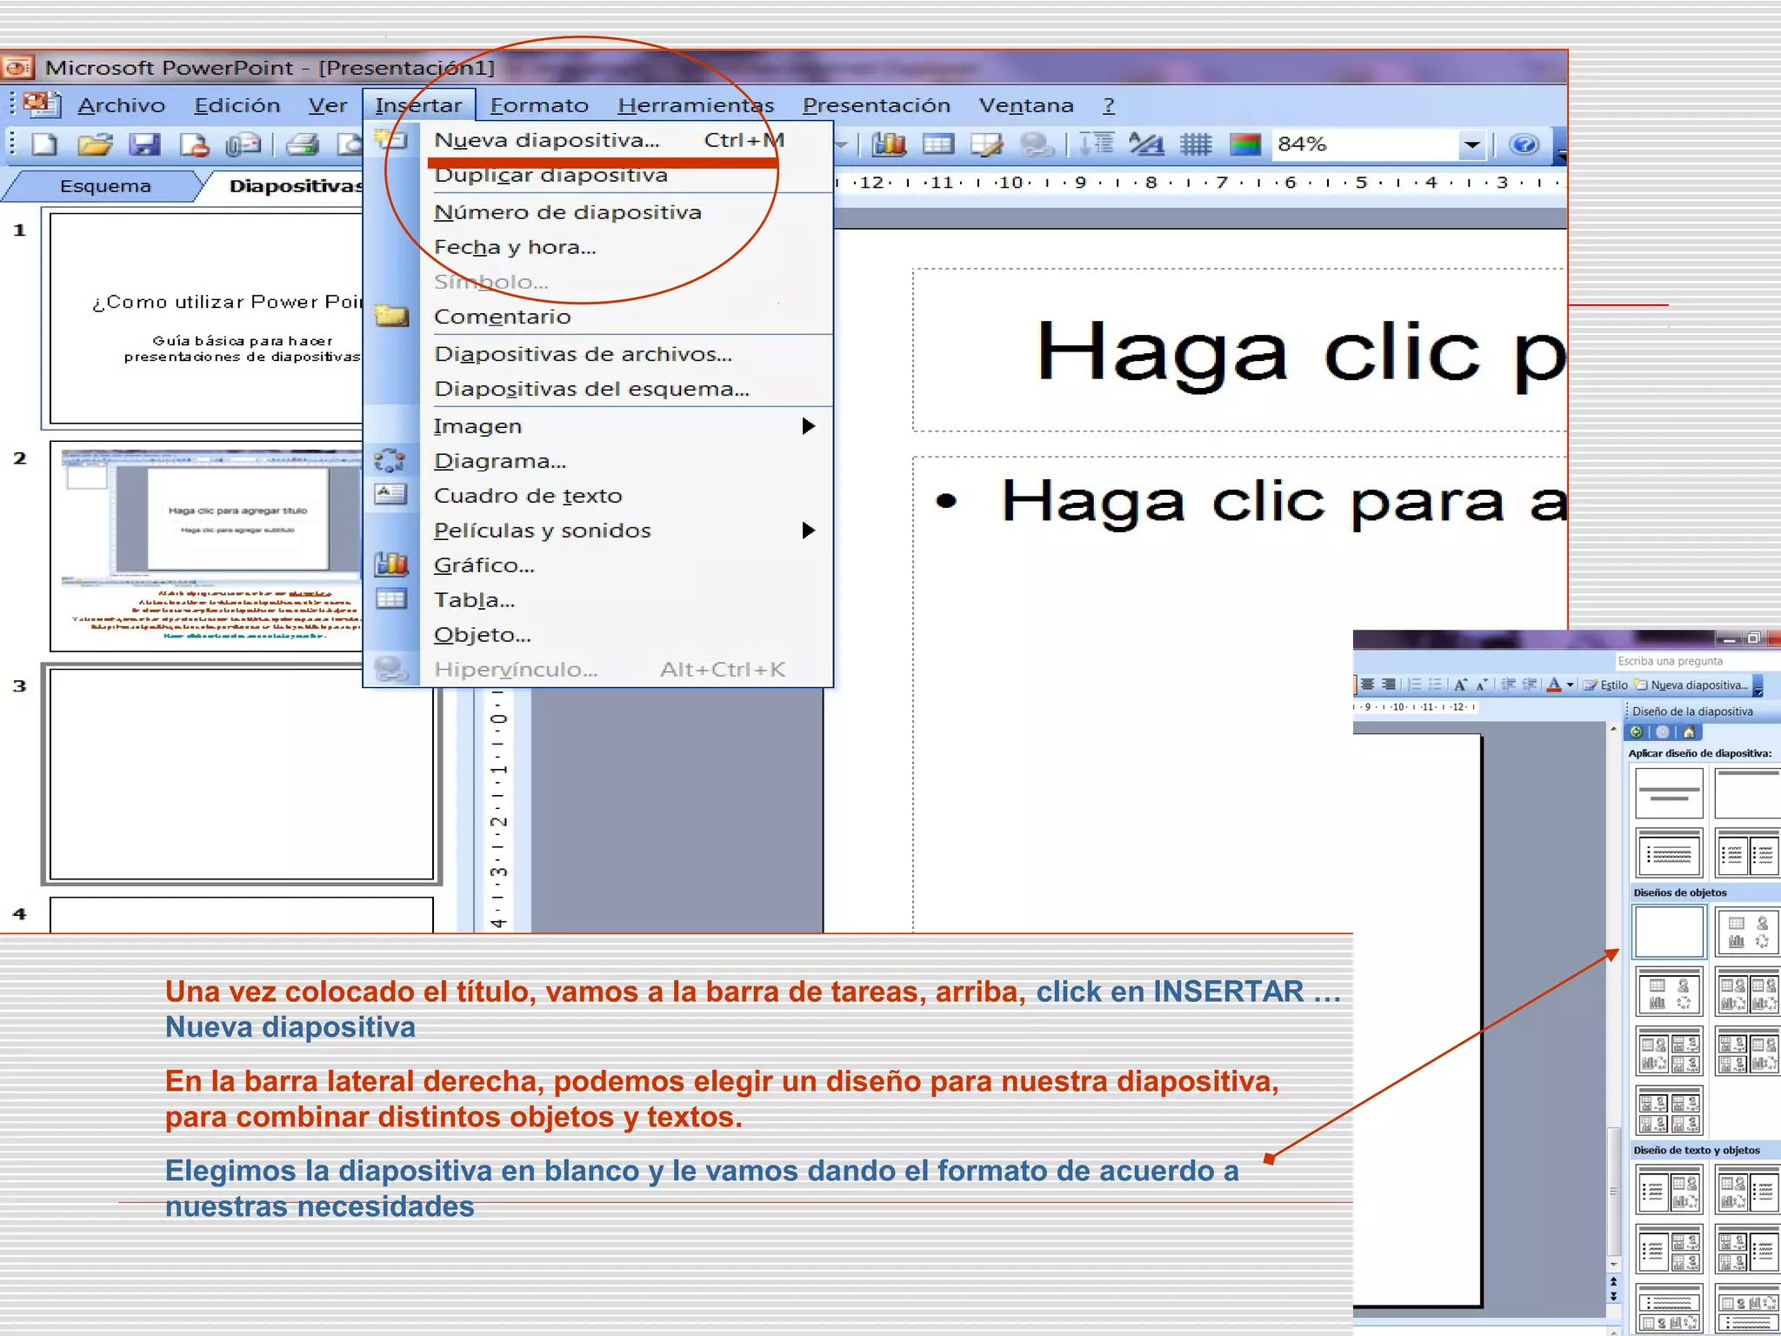Image resolution: width=1781 pixels, height=1336 pixels.
Task: Choose Duplicar diapositiva menu entry
Action: point(600,176)
